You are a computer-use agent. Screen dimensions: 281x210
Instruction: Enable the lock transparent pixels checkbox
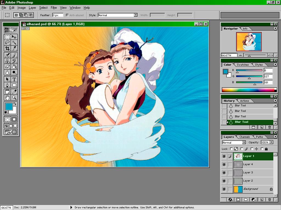[231, 149]
